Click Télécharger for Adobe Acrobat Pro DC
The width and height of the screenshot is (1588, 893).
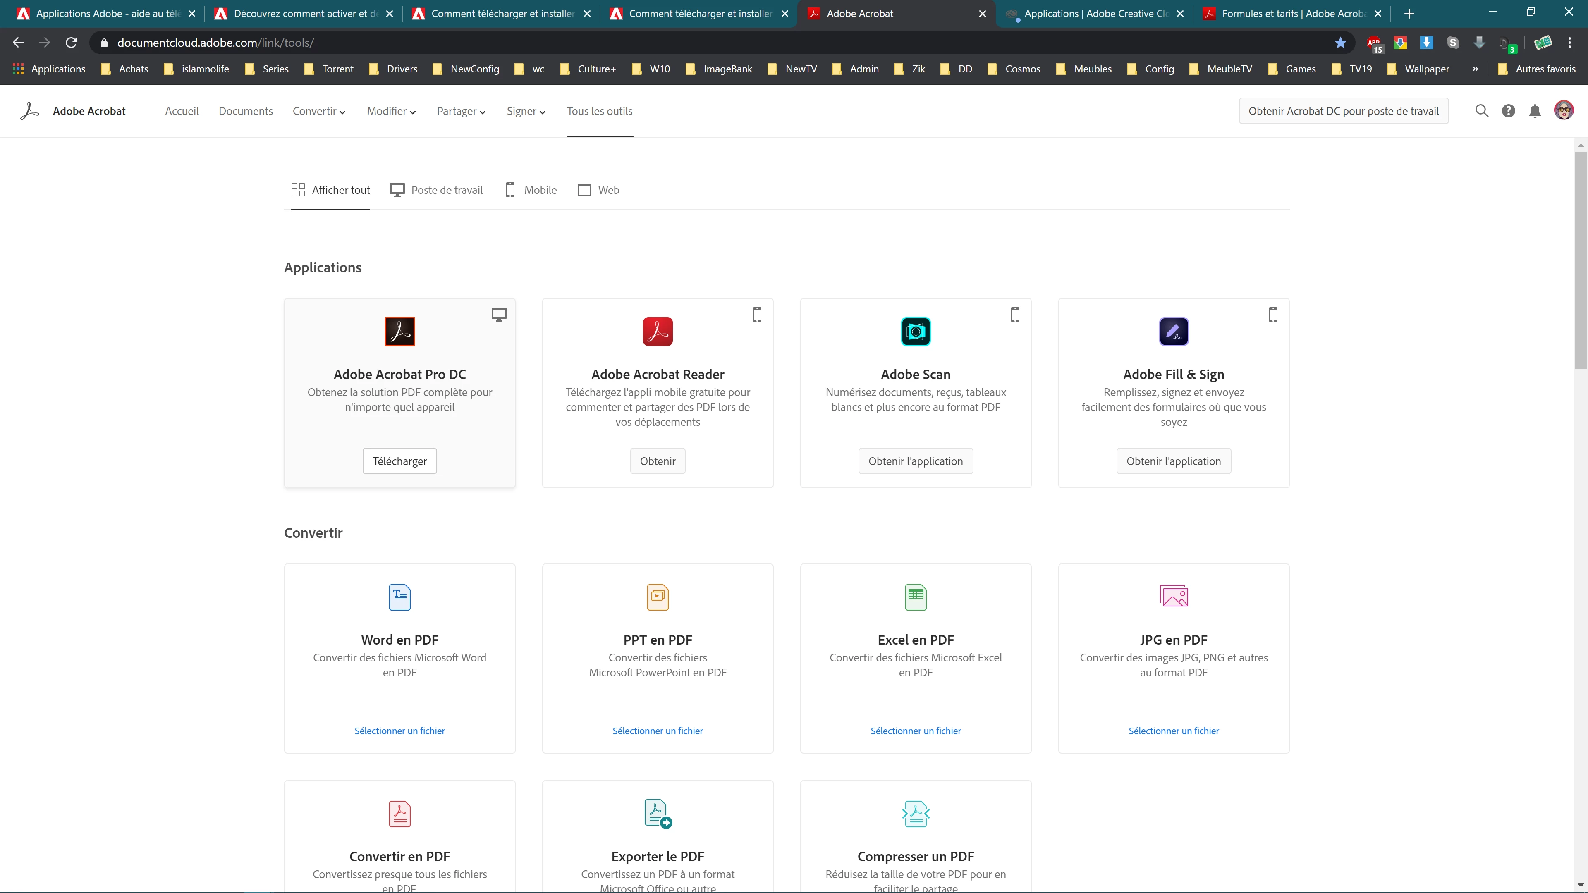point(399,461)
